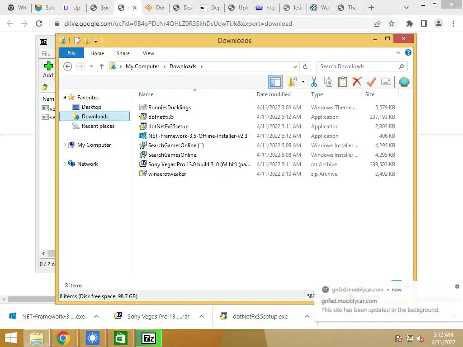Sort files by Date modified column
The height and width of the screenshot is (347, 463).
(274, 94)
